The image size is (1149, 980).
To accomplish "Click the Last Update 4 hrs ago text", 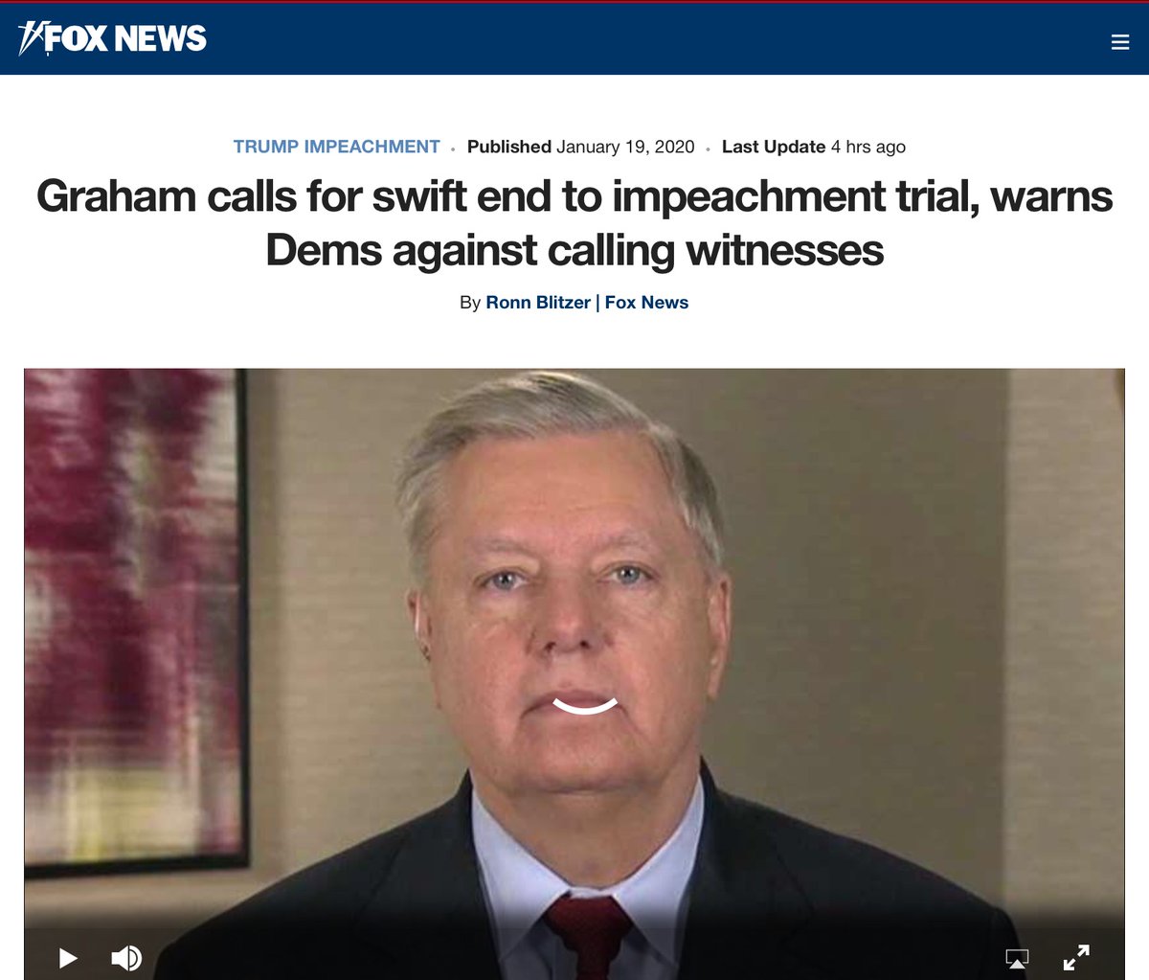I will coord(814,147).
